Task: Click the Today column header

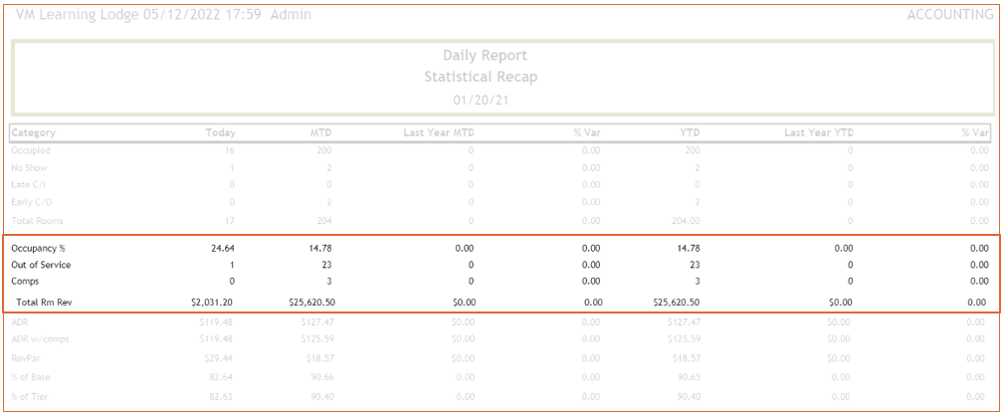Action: pyautogui.click(x=220, y=132)
